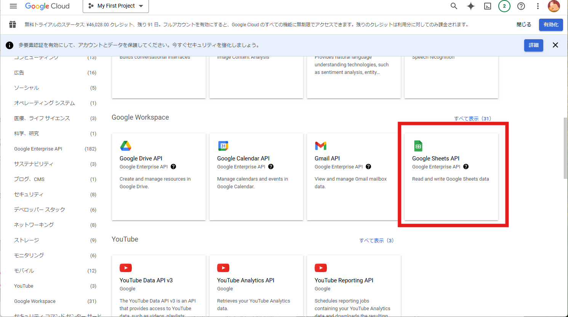
Task: Click YouTube icon on Data API v3 card
Action: (x=126, y=268)
